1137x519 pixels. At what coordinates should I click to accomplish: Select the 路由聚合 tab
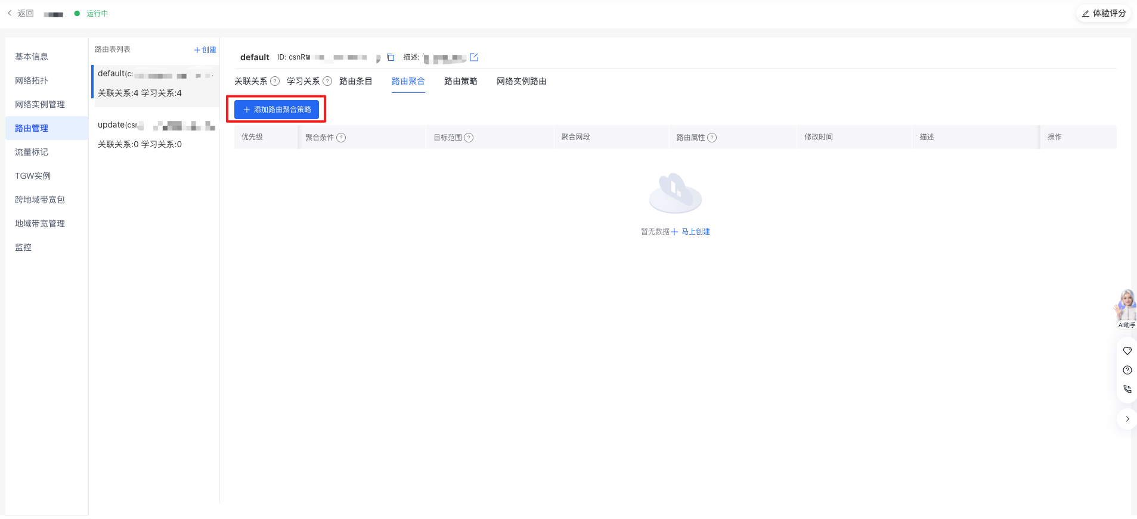408,81
